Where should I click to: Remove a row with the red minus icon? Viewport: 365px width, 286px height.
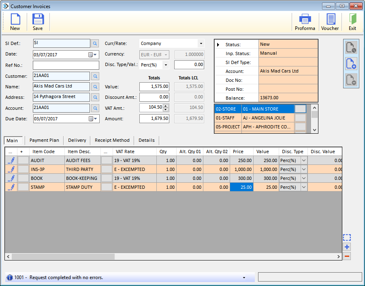(347, 256)
